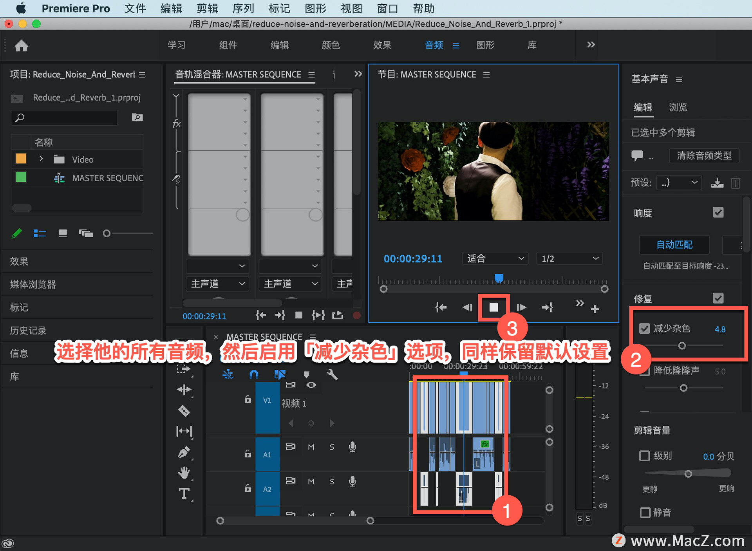Open the Window menu in menu bar
The image size is (752, 551).
click(x=387, y=8)
